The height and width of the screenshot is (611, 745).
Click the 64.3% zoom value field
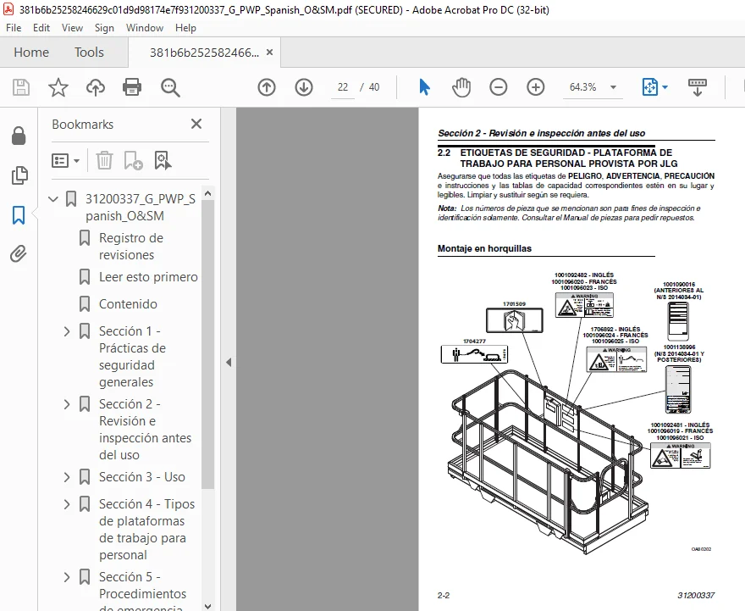tap(583, 87)
